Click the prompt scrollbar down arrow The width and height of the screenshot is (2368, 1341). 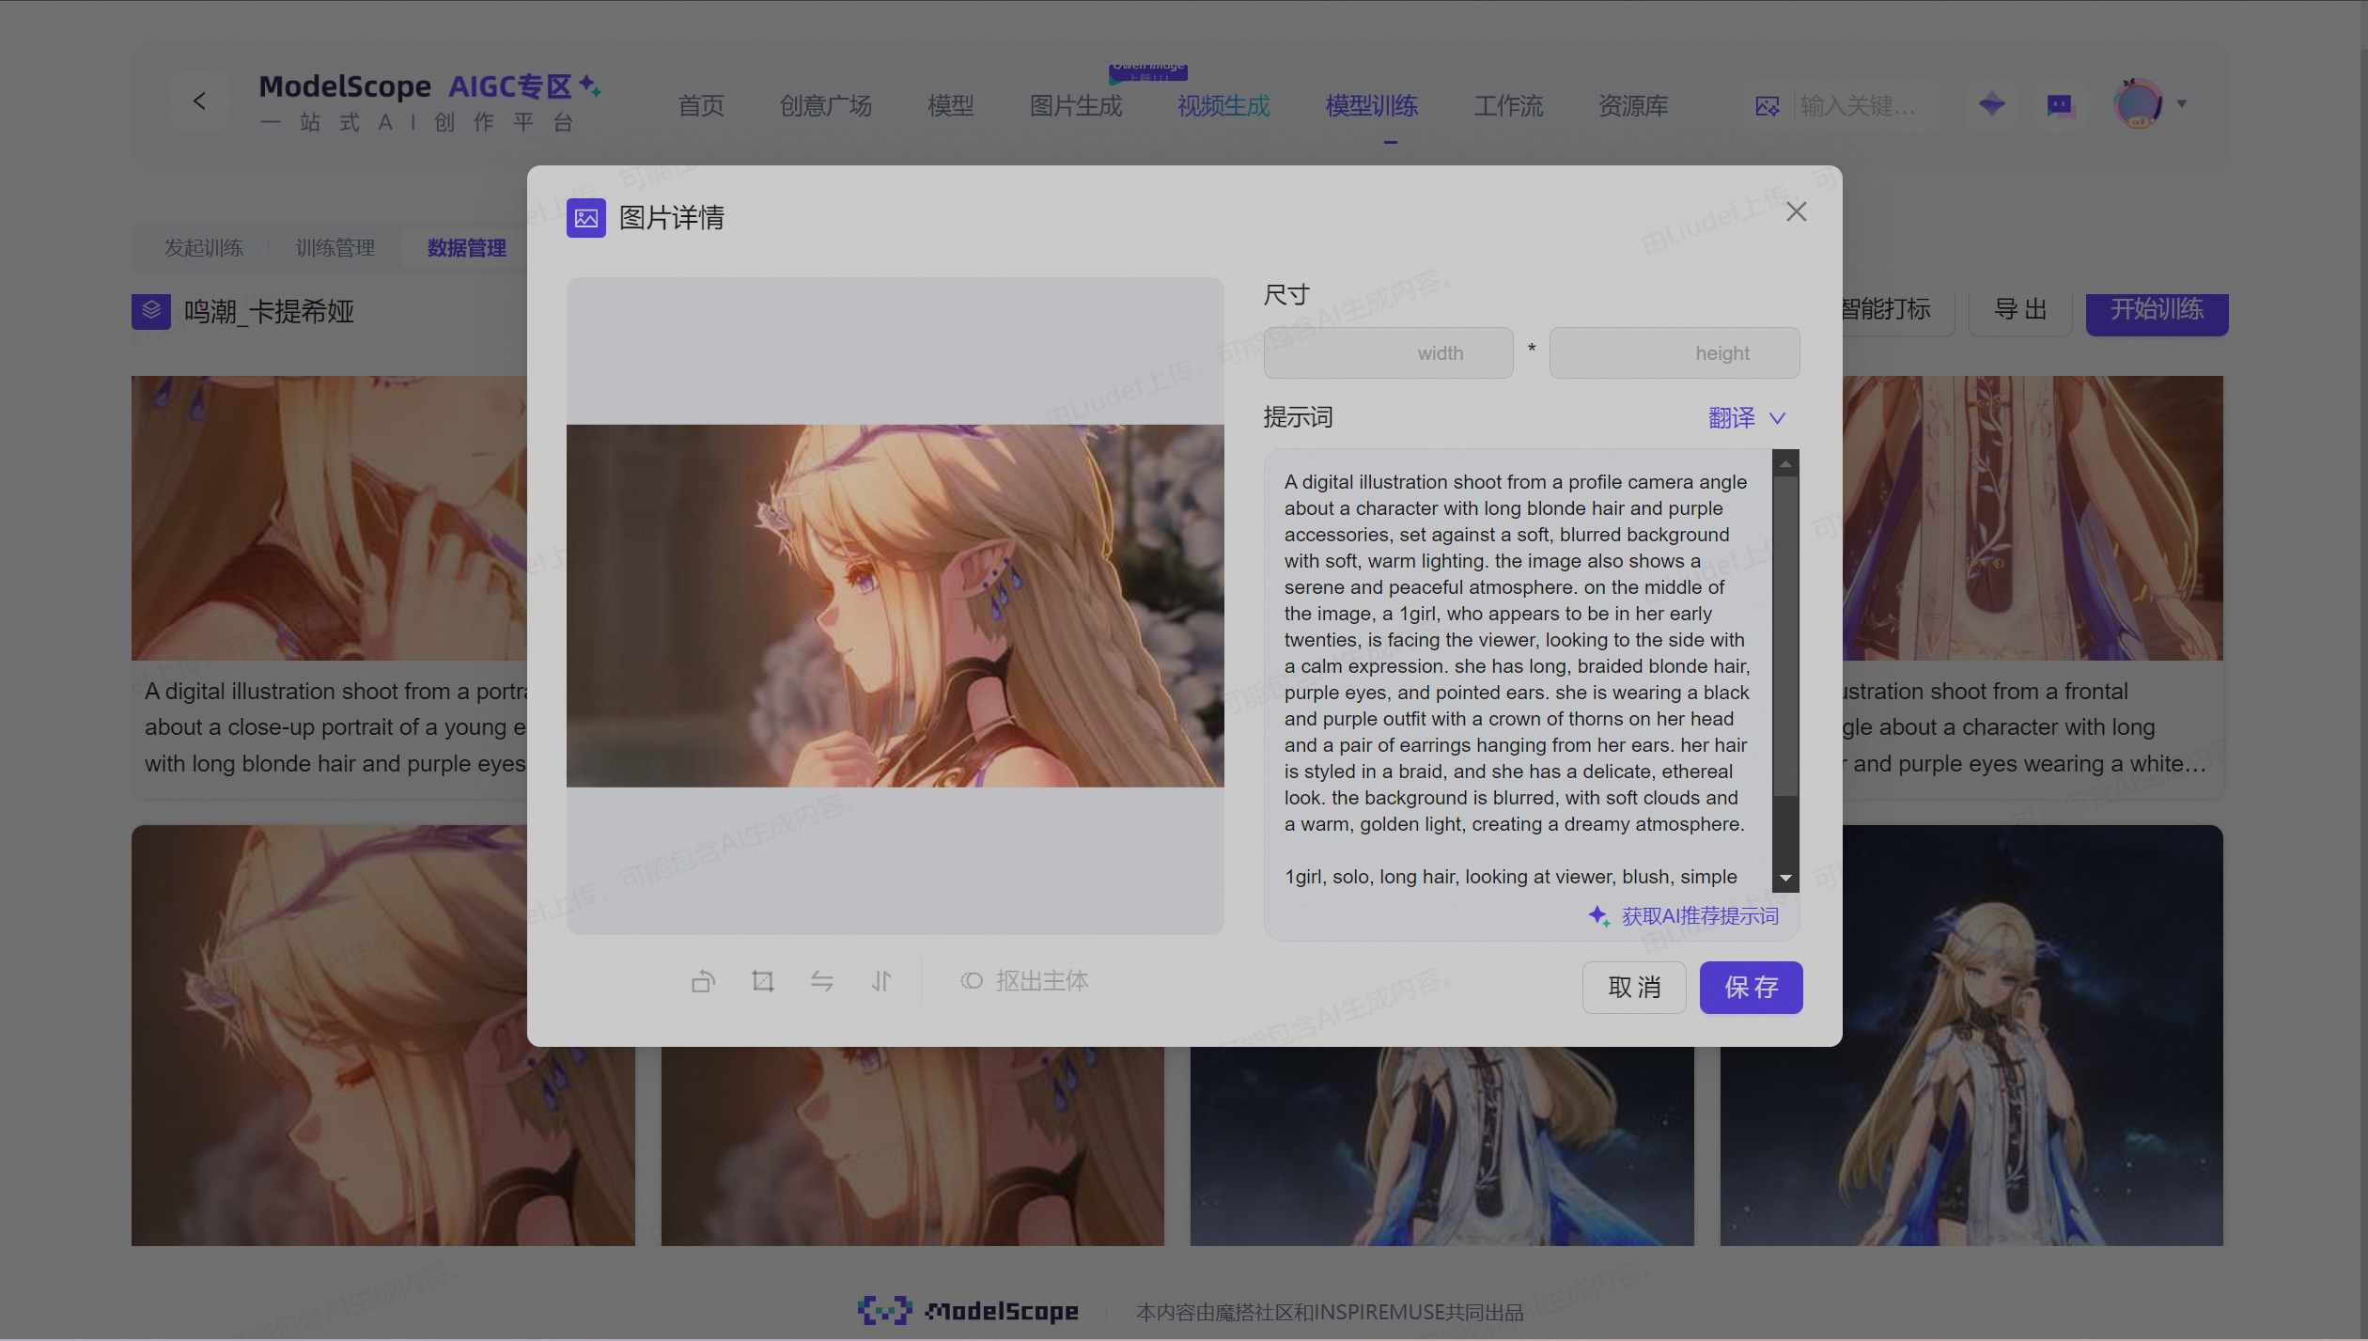(1784, 878)
